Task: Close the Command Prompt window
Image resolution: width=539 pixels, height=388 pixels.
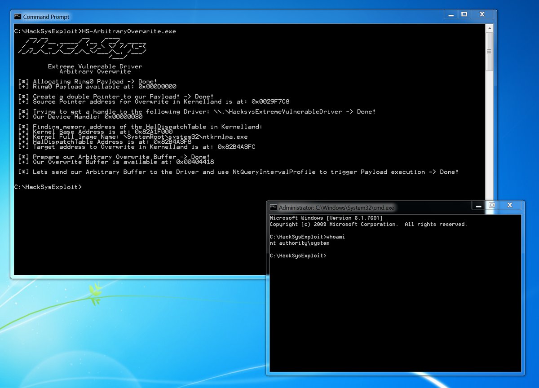Action: (x=482, y=15)
